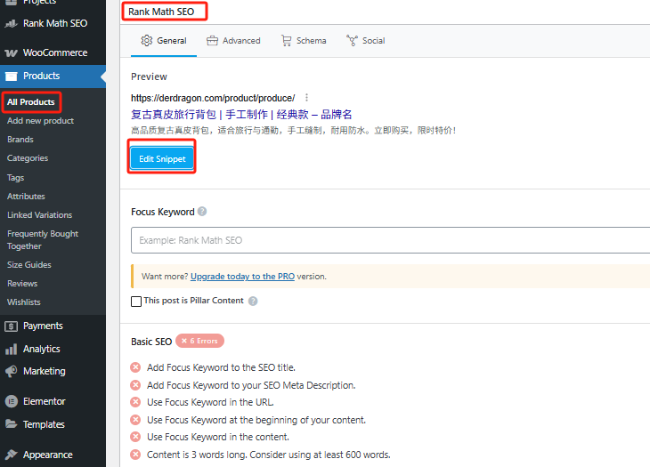
Task: Follow the 'Upgrade today to the PRO' link
Action: pos(242,277)
